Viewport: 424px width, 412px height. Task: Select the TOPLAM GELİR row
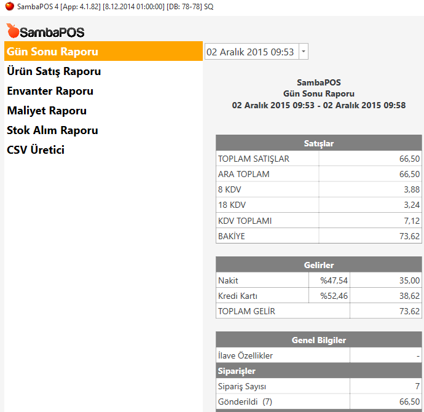283,311
